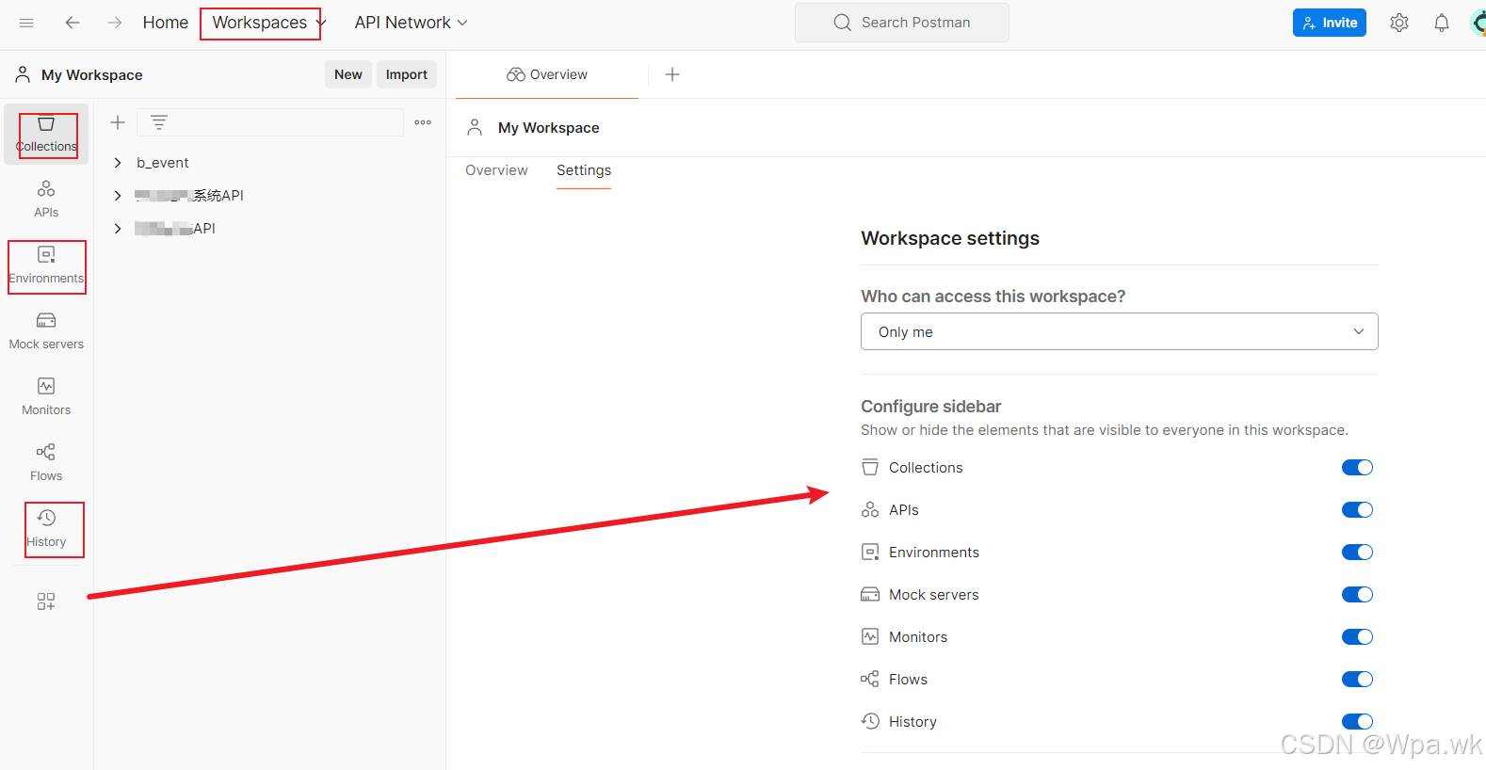This screenshot has width=1486, height=770.
Task: Expand the bottom blurred-name API collection
Action: (x=118, y=229)
